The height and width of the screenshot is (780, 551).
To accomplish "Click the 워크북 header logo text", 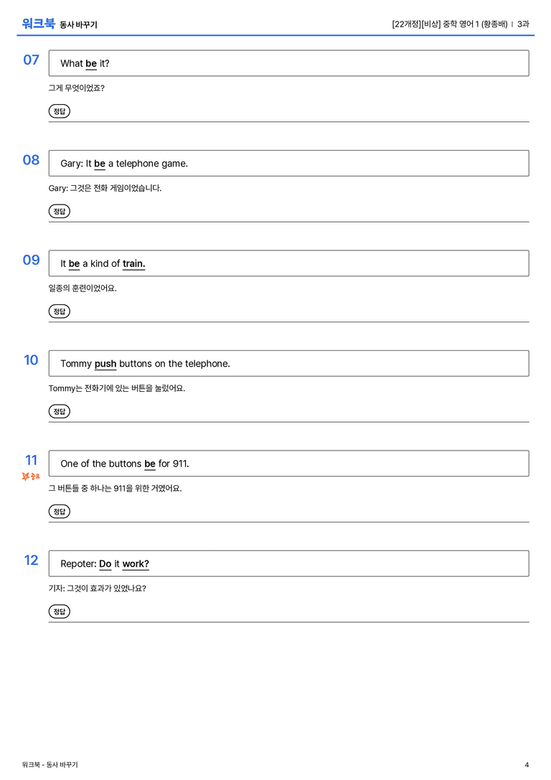I will point(38,24).
